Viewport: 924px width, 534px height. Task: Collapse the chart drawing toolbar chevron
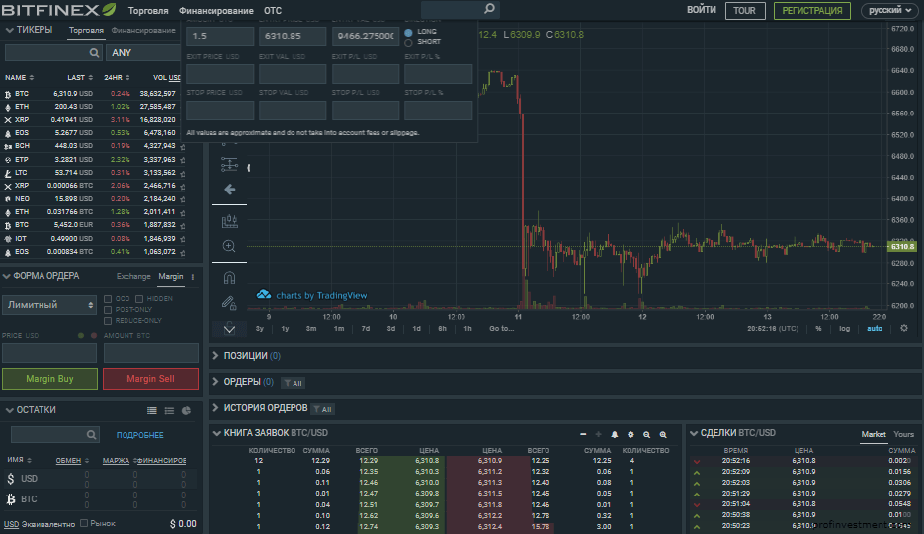[x=230, y=329]
